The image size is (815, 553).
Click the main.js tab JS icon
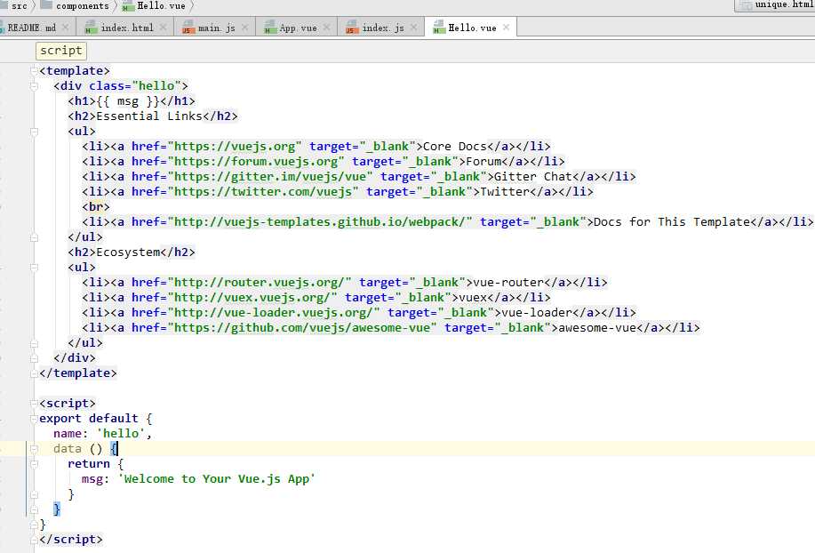coord(188,27)
